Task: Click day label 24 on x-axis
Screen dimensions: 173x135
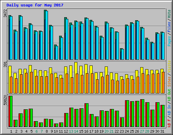Action: (x=127, y=131)
